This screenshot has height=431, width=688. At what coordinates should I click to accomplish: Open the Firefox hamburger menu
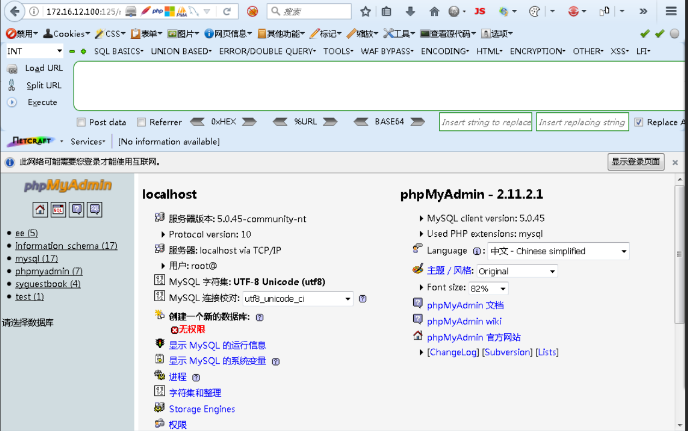tap(672, 11)
